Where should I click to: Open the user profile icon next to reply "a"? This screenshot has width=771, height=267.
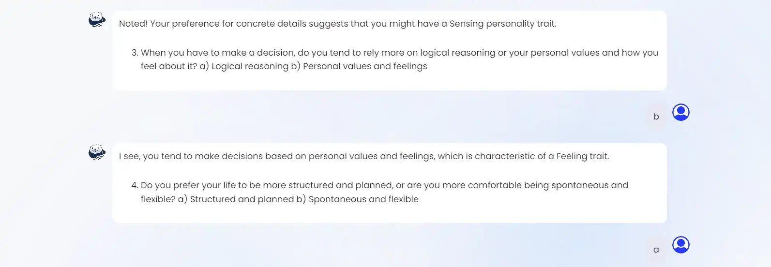pos(680,245)
